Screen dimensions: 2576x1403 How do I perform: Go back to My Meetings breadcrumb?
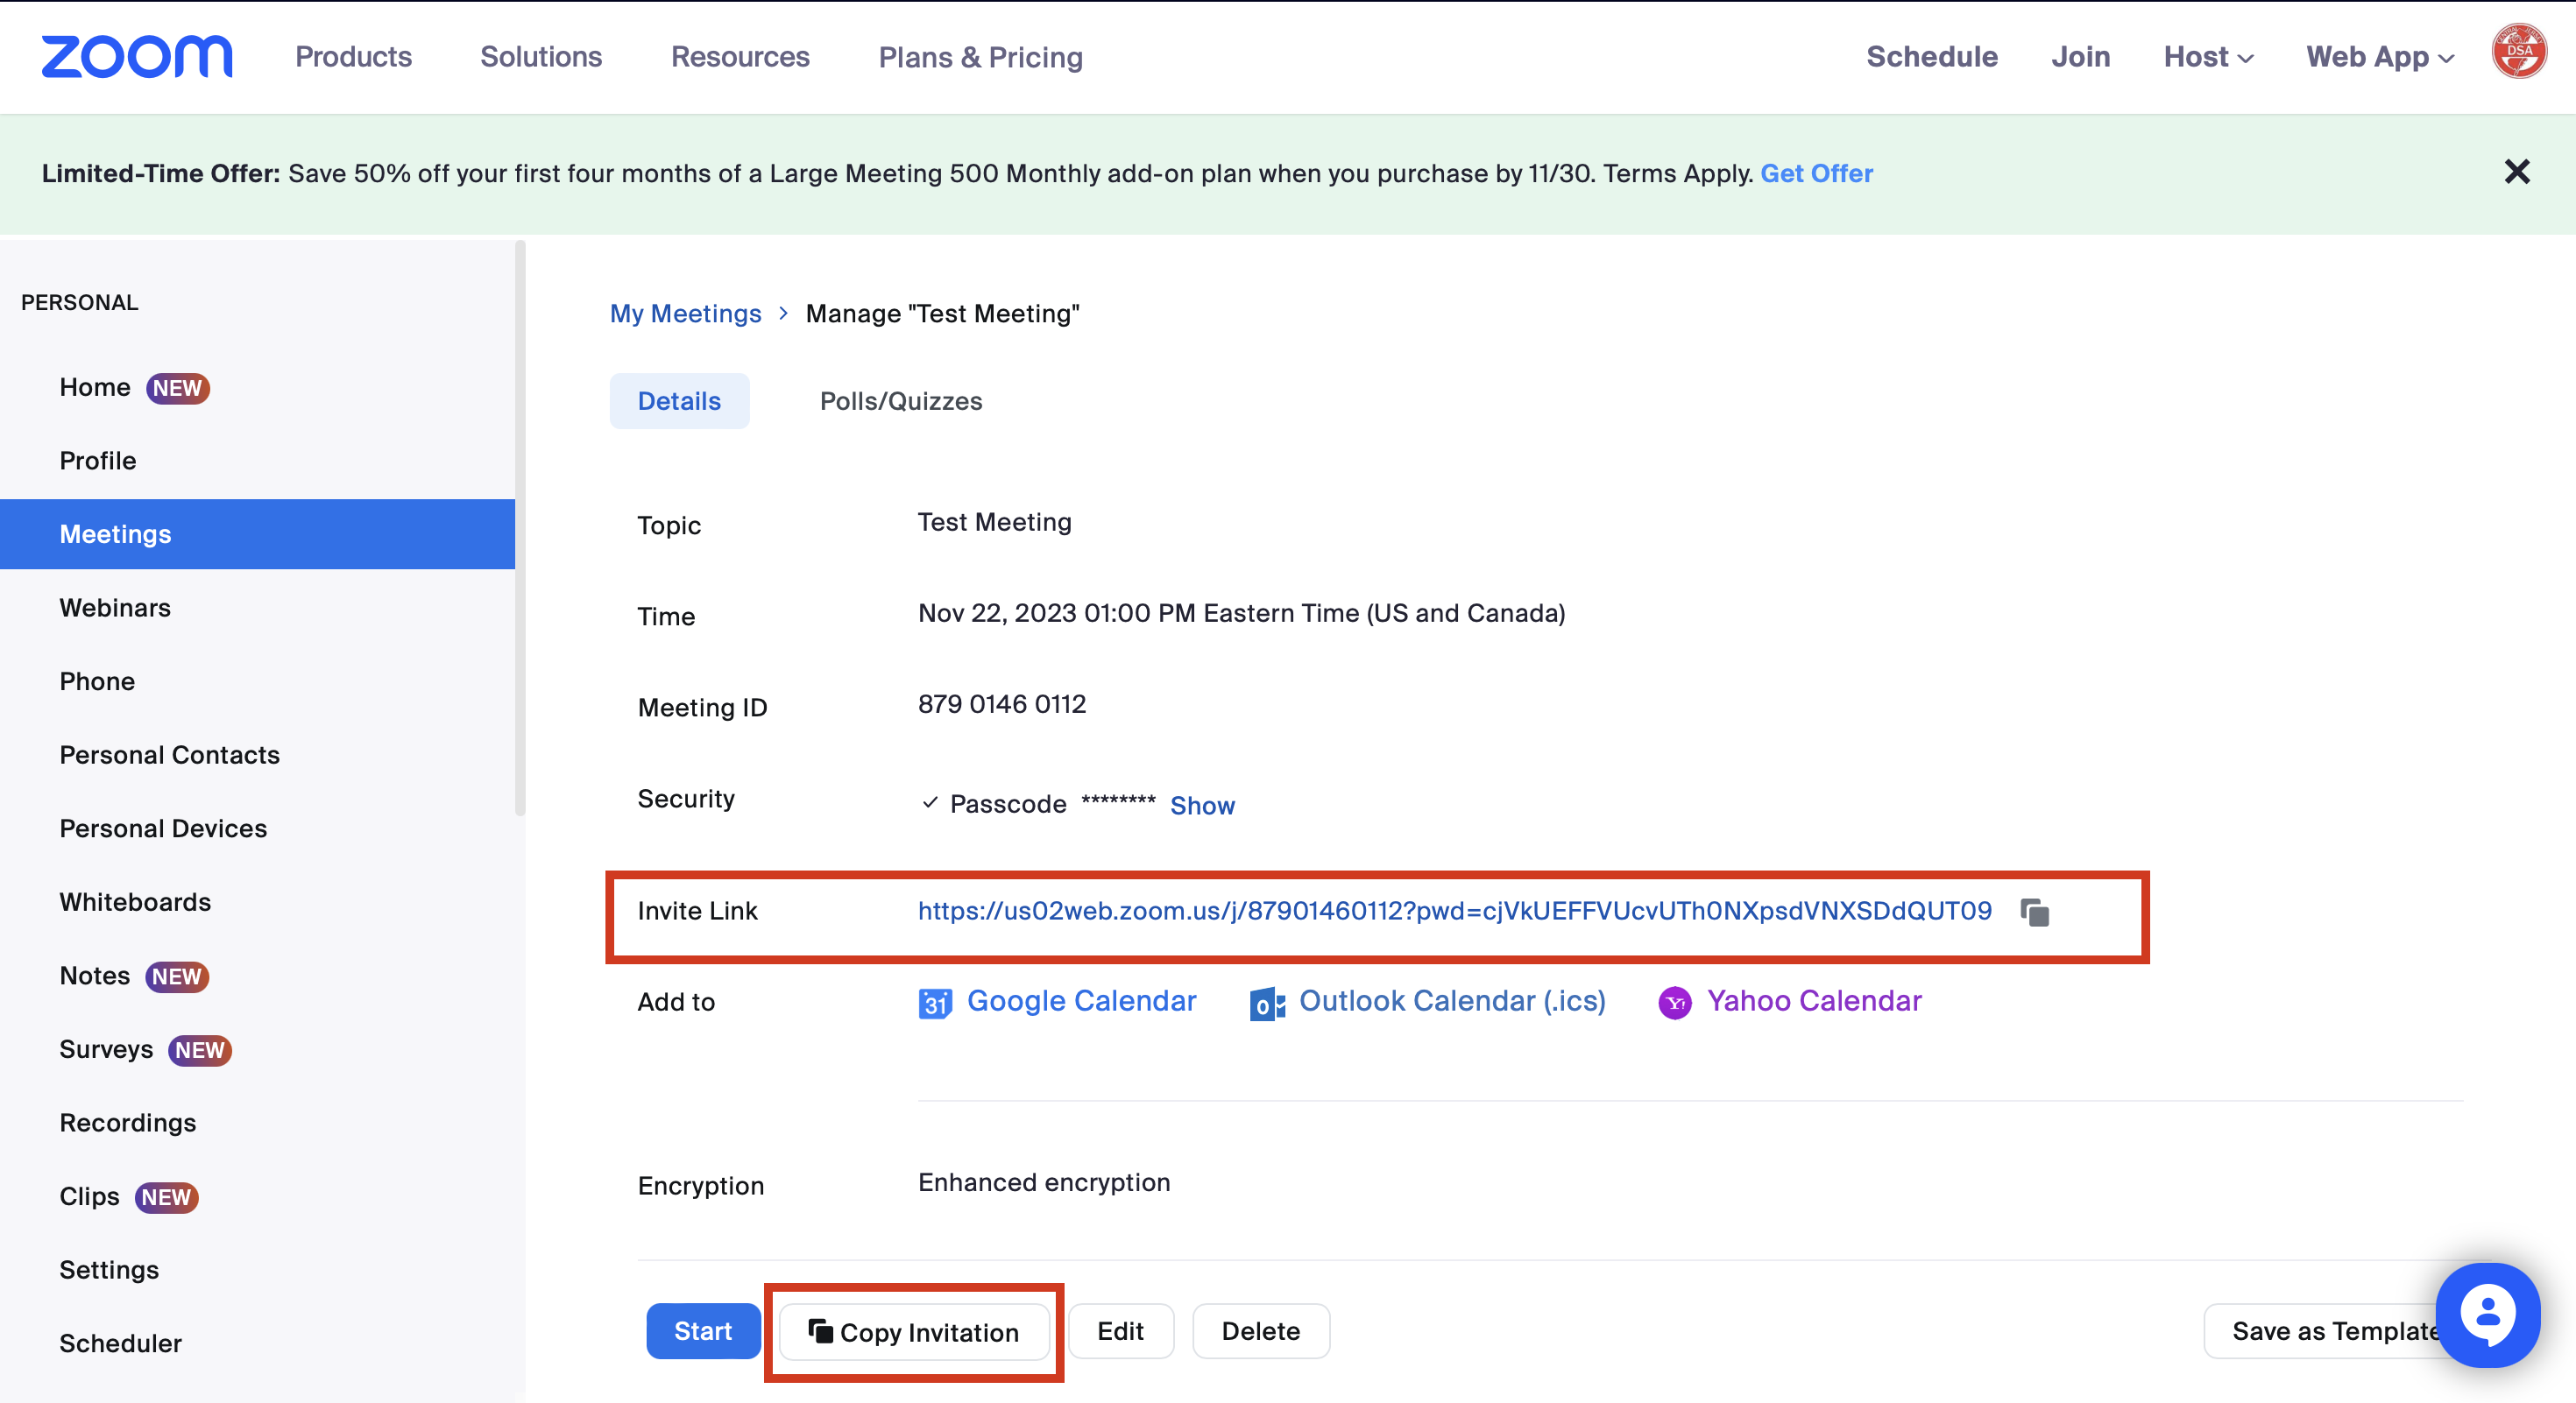(685, 314)
